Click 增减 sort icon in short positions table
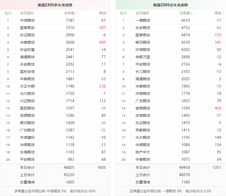Viewport: 226px width, 196px height. (x=223, y=13)
